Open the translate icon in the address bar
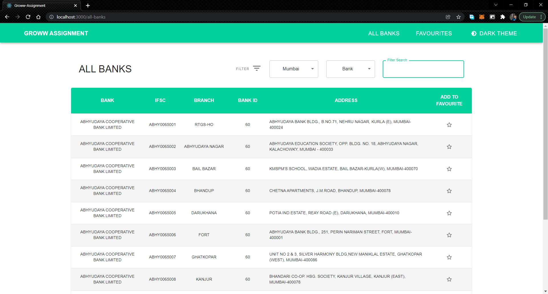Viewport: 548px width, 294px height. tap(471, 17)
